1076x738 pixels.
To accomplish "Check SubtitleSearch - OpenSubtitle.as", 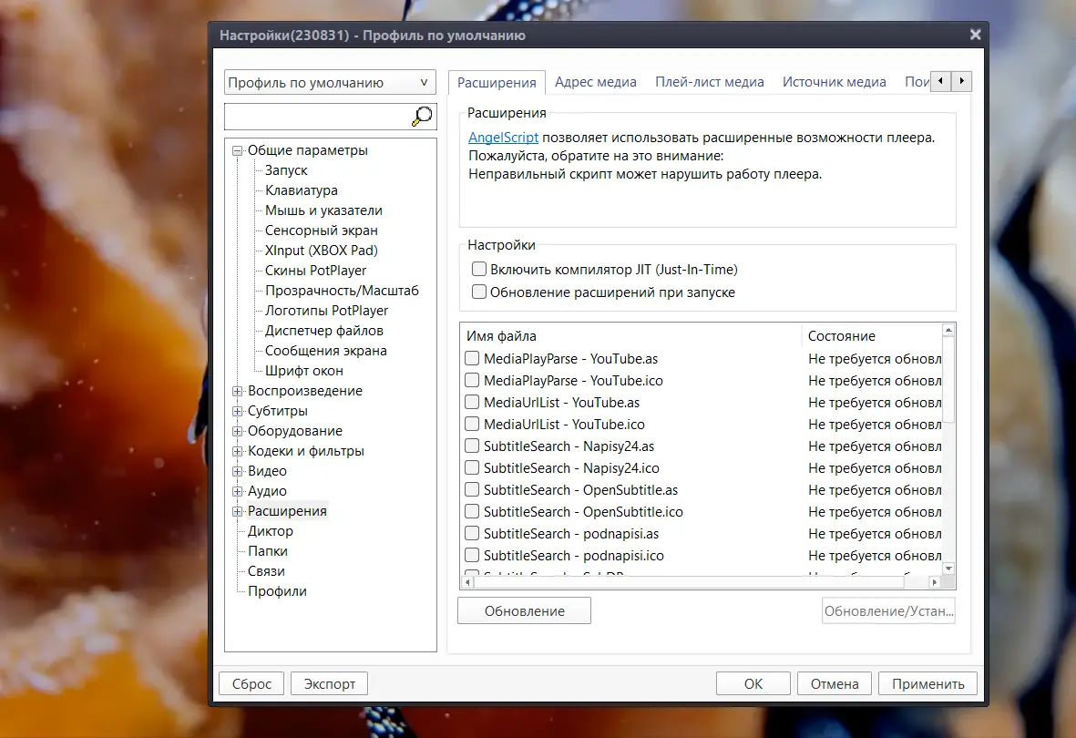I will click(472, 490).
